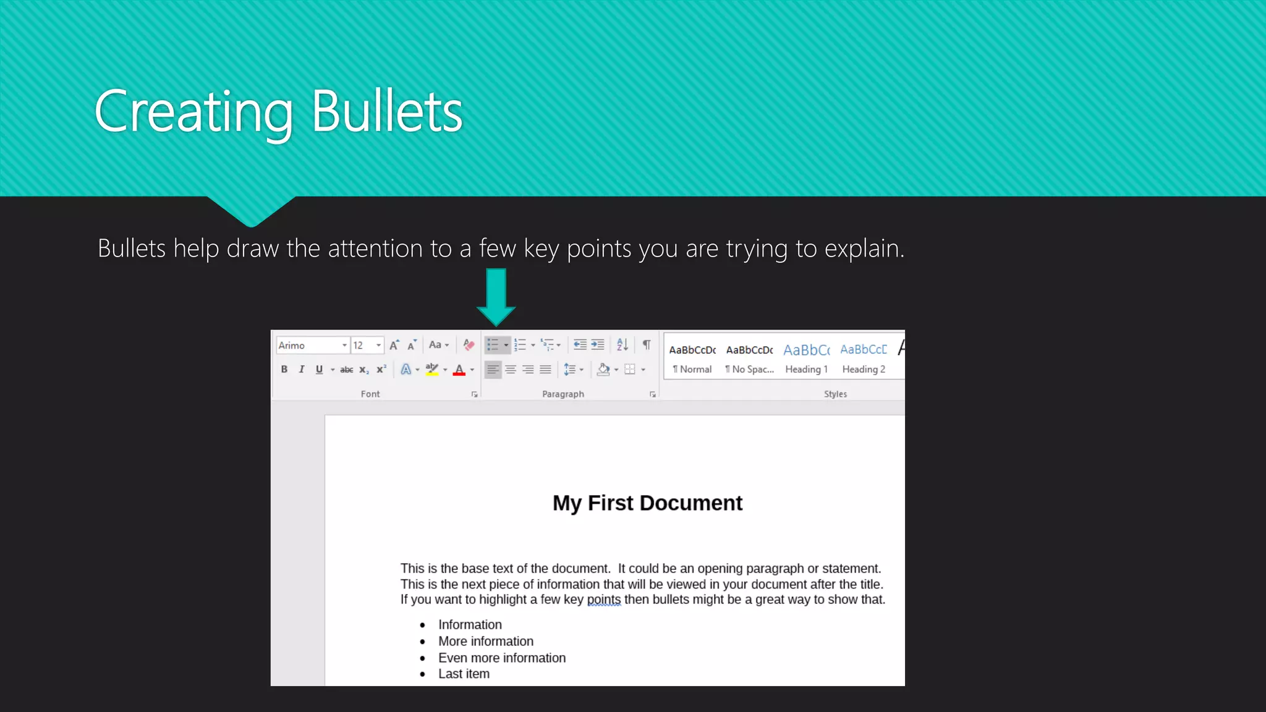Image resolution: width=1266 pixels, height=712 pixels.
Task: Apply the Normal style
Action: 692,358
